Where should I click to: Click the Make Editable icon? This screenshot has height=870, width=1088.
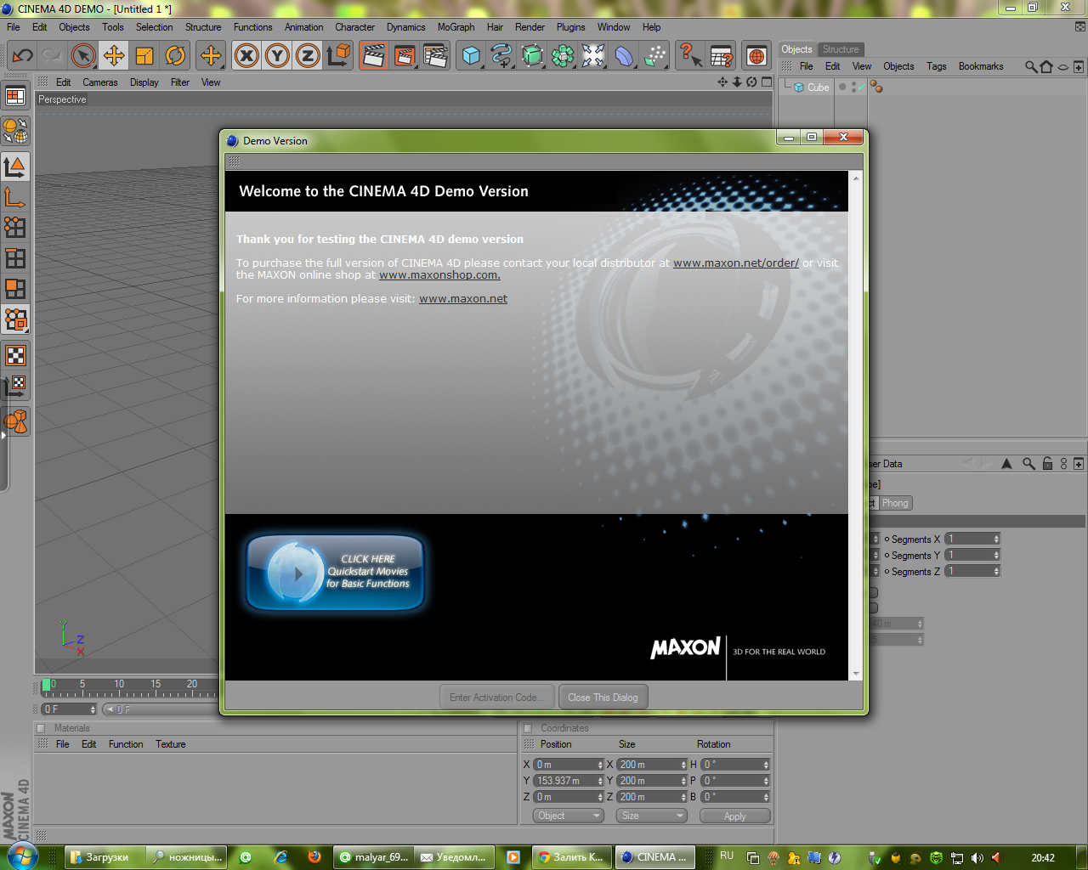pos(15,131)
